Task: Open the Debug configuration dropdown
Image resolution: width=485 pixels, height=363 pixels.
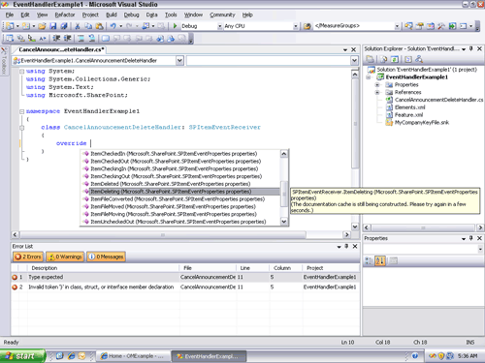Action: (220, 26)
